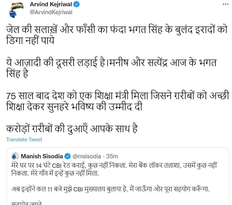The width and height of the screenshot is (232, 205).
Task: Click empty space right of the quoted tweet's 35m
Action: (171, 156)
